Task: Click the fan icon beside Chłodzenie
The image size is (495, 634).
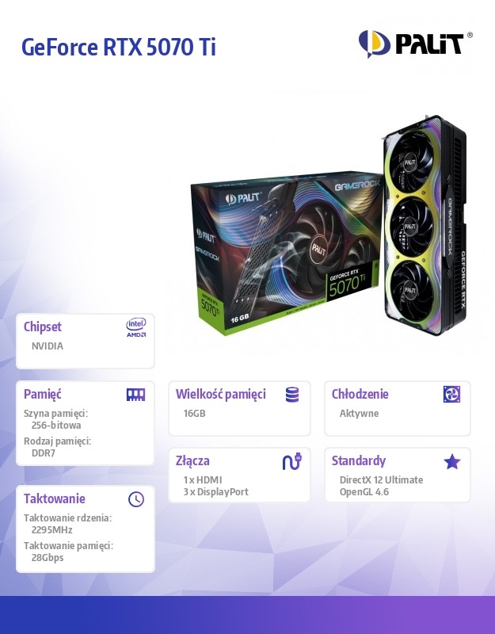Action: pos(451,394)
